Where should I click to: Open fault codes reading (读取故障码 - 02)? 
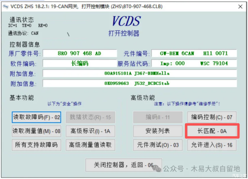pyautogui.click(x=36, y=117)
